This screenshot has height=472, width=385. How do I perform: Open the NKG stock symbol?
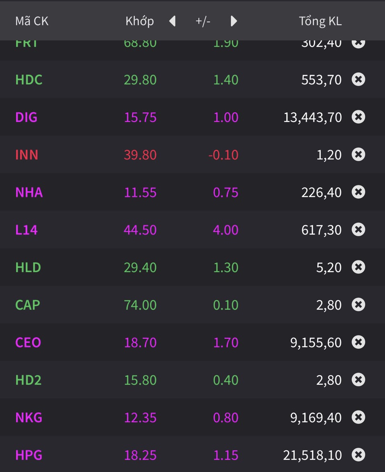coord(29,417)
